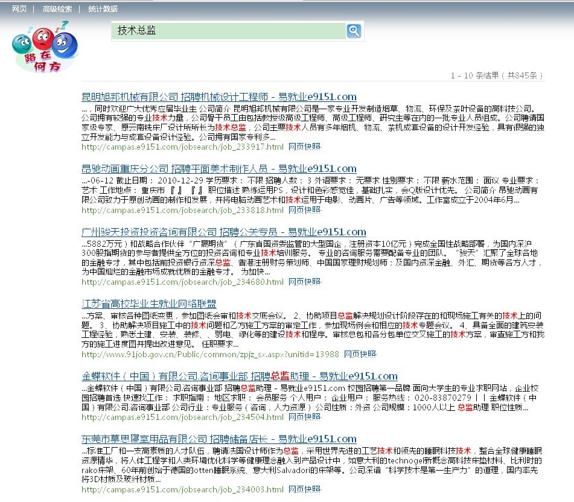Screen dimensions: 574x502
Task: Open 网页快照 for job_234504 result
Action: point(305,417)
